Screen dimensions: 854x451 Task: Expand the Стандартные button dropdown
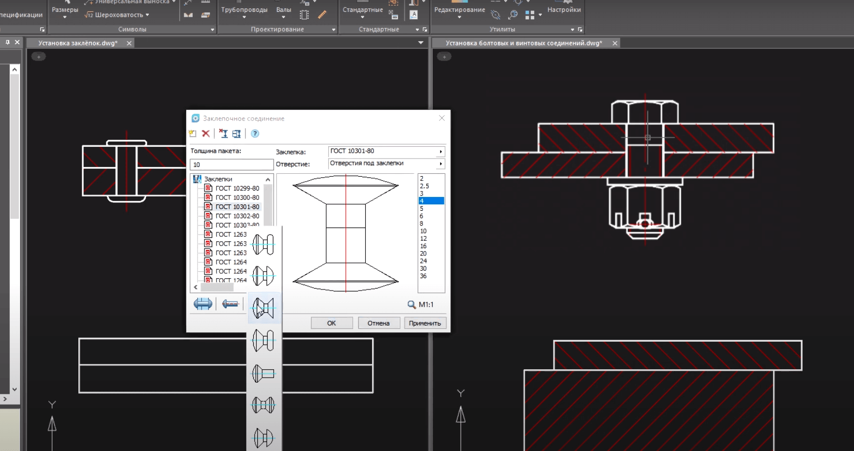tap(362, 17)
